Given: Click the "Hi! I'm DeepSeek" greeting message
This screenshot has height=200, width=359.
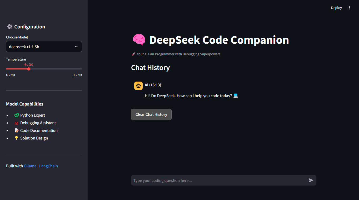Looking at the screenshot, I should pos(191,96).
